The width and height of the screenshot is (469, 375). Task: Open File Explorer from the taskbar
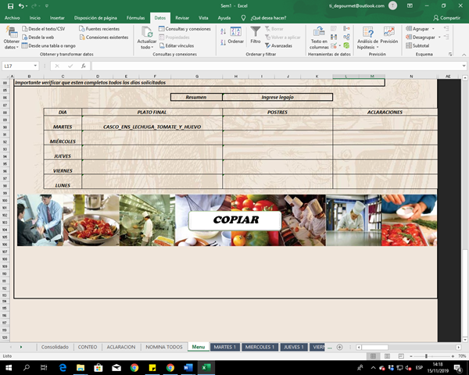(81, 367)
